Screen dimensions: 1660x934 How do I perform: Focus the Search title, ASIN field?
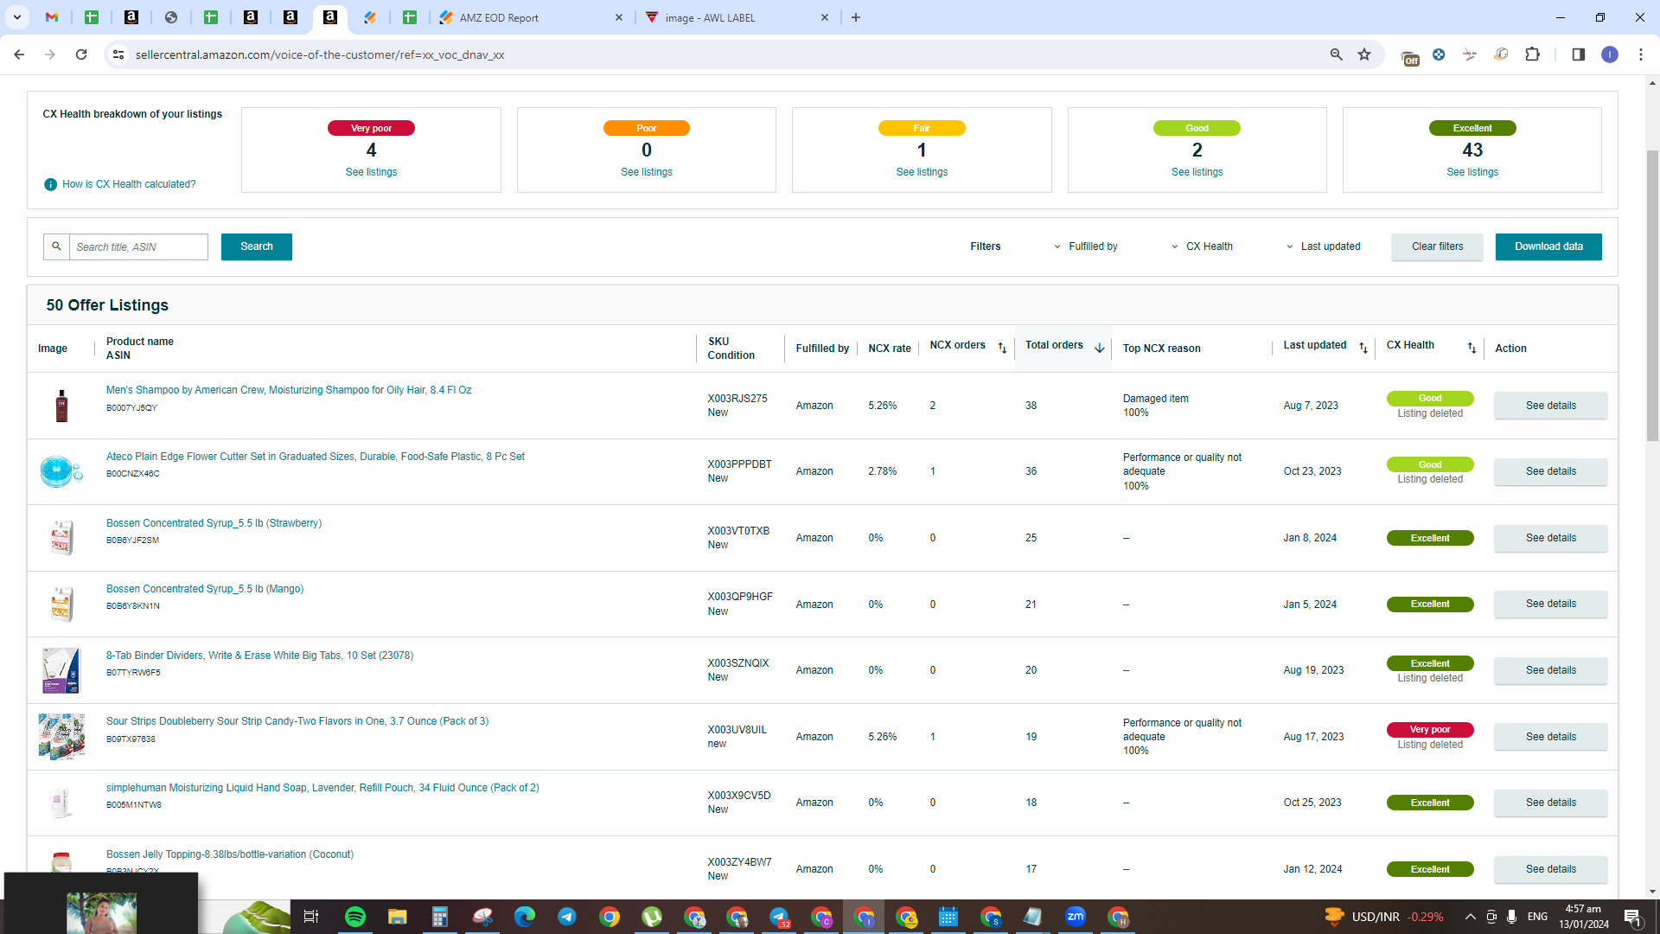point(138,246)
